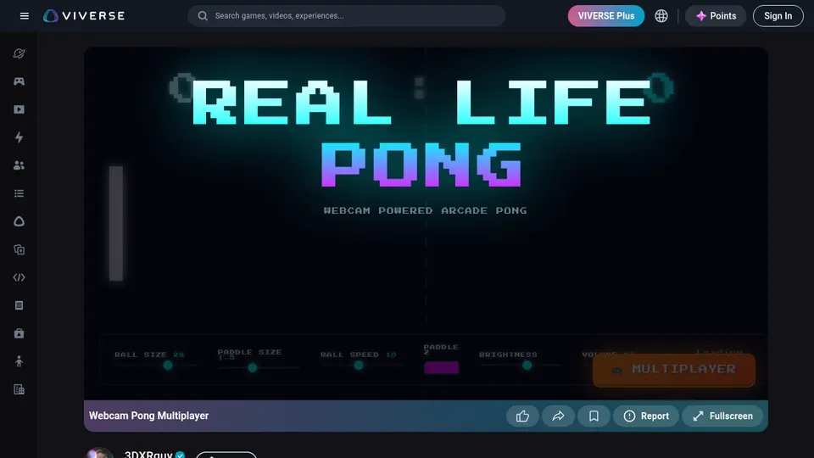
Task: Pick the Paddle 2 purple color swatch
Action: [x=441, y=367]
